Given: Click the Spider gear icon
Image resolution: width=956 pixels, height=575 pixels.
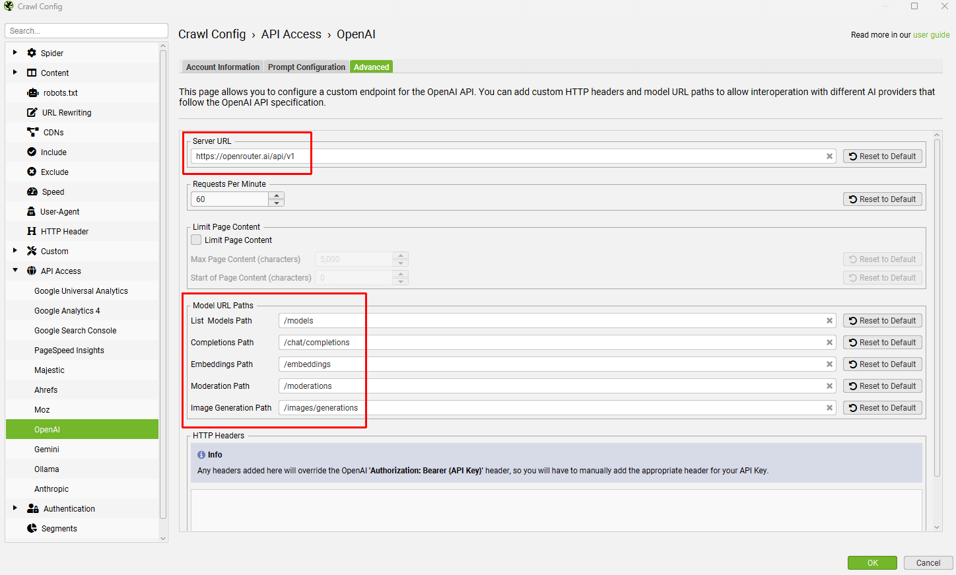Looking at the screenshot, I should [x=32, y=53].
